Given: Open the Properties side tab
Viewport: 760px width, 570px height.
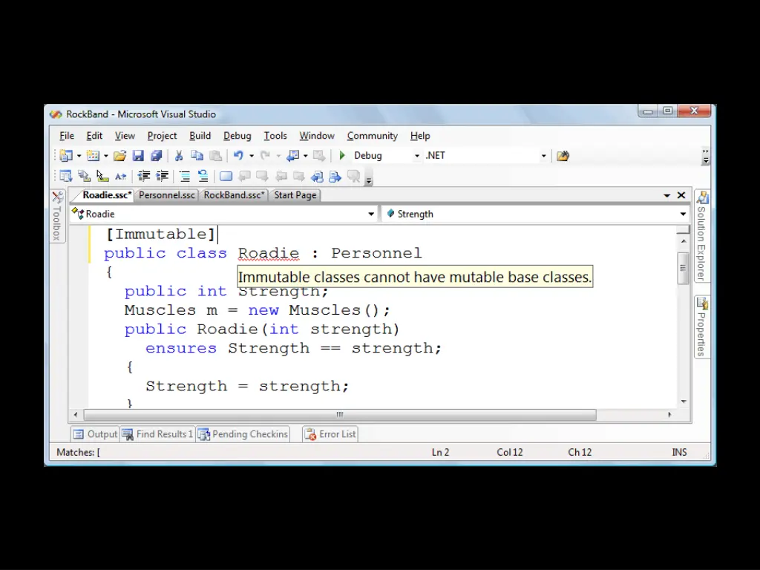Looking at the screenshot, I should click(x=702, y=327).
